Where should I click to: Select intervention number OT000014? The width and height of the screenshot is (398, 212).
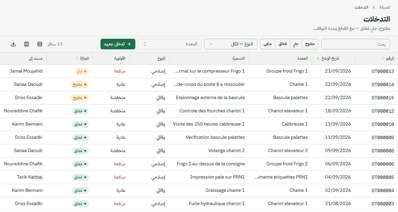point(383,84)
